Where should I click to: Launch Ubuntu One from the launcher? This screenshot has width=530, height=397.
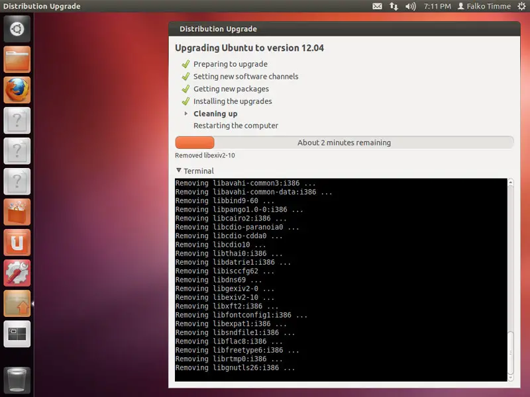17,242
